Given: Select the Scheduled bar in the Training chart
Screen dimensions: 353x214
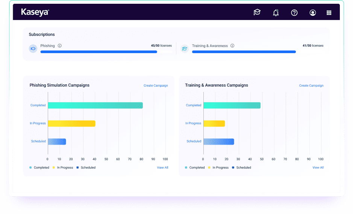Looking at the screenshot, I should [x=219, y=142].
